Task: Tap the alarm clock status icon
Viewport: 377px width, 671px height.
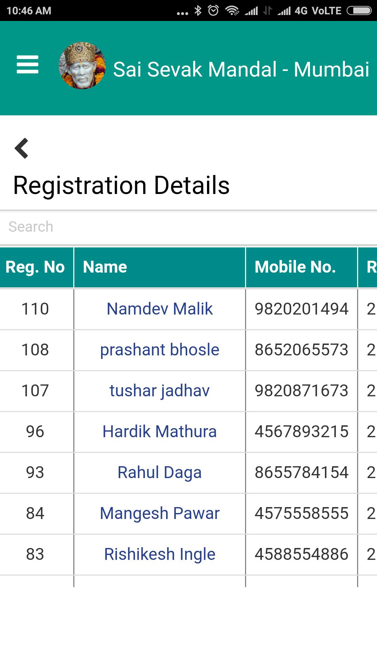Action: [x=213, y=10]
